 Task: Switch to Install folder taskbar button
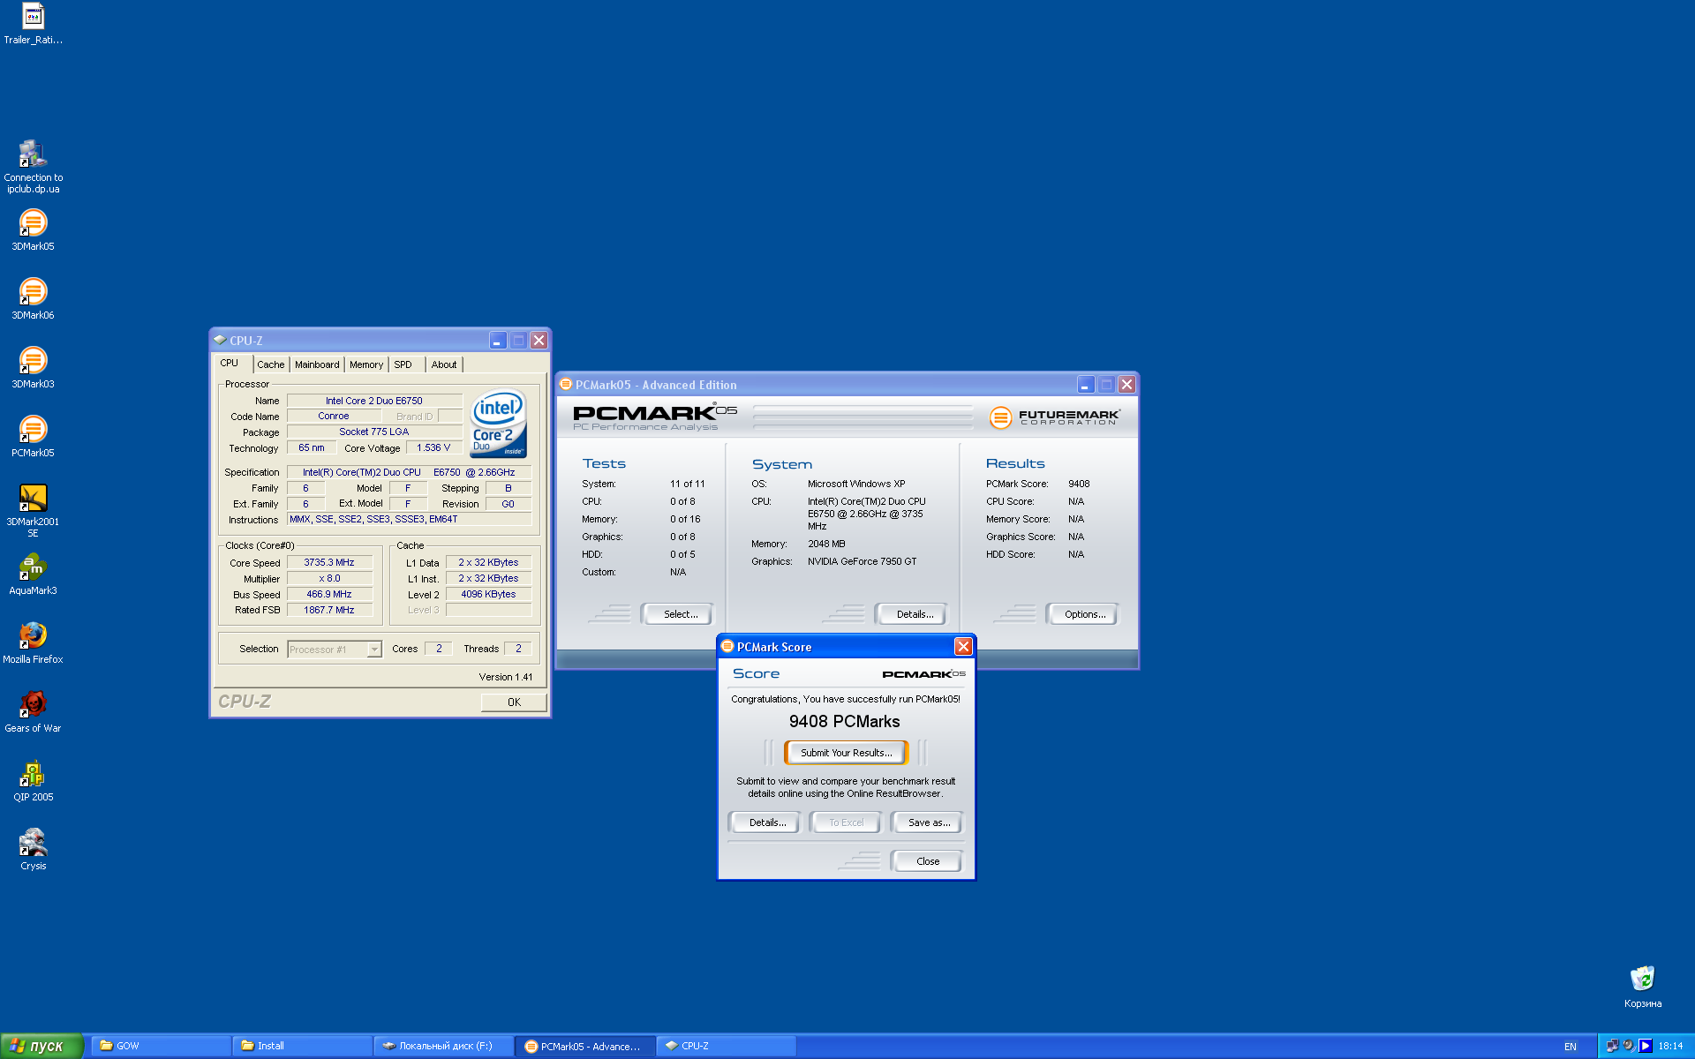[302, 1046]
